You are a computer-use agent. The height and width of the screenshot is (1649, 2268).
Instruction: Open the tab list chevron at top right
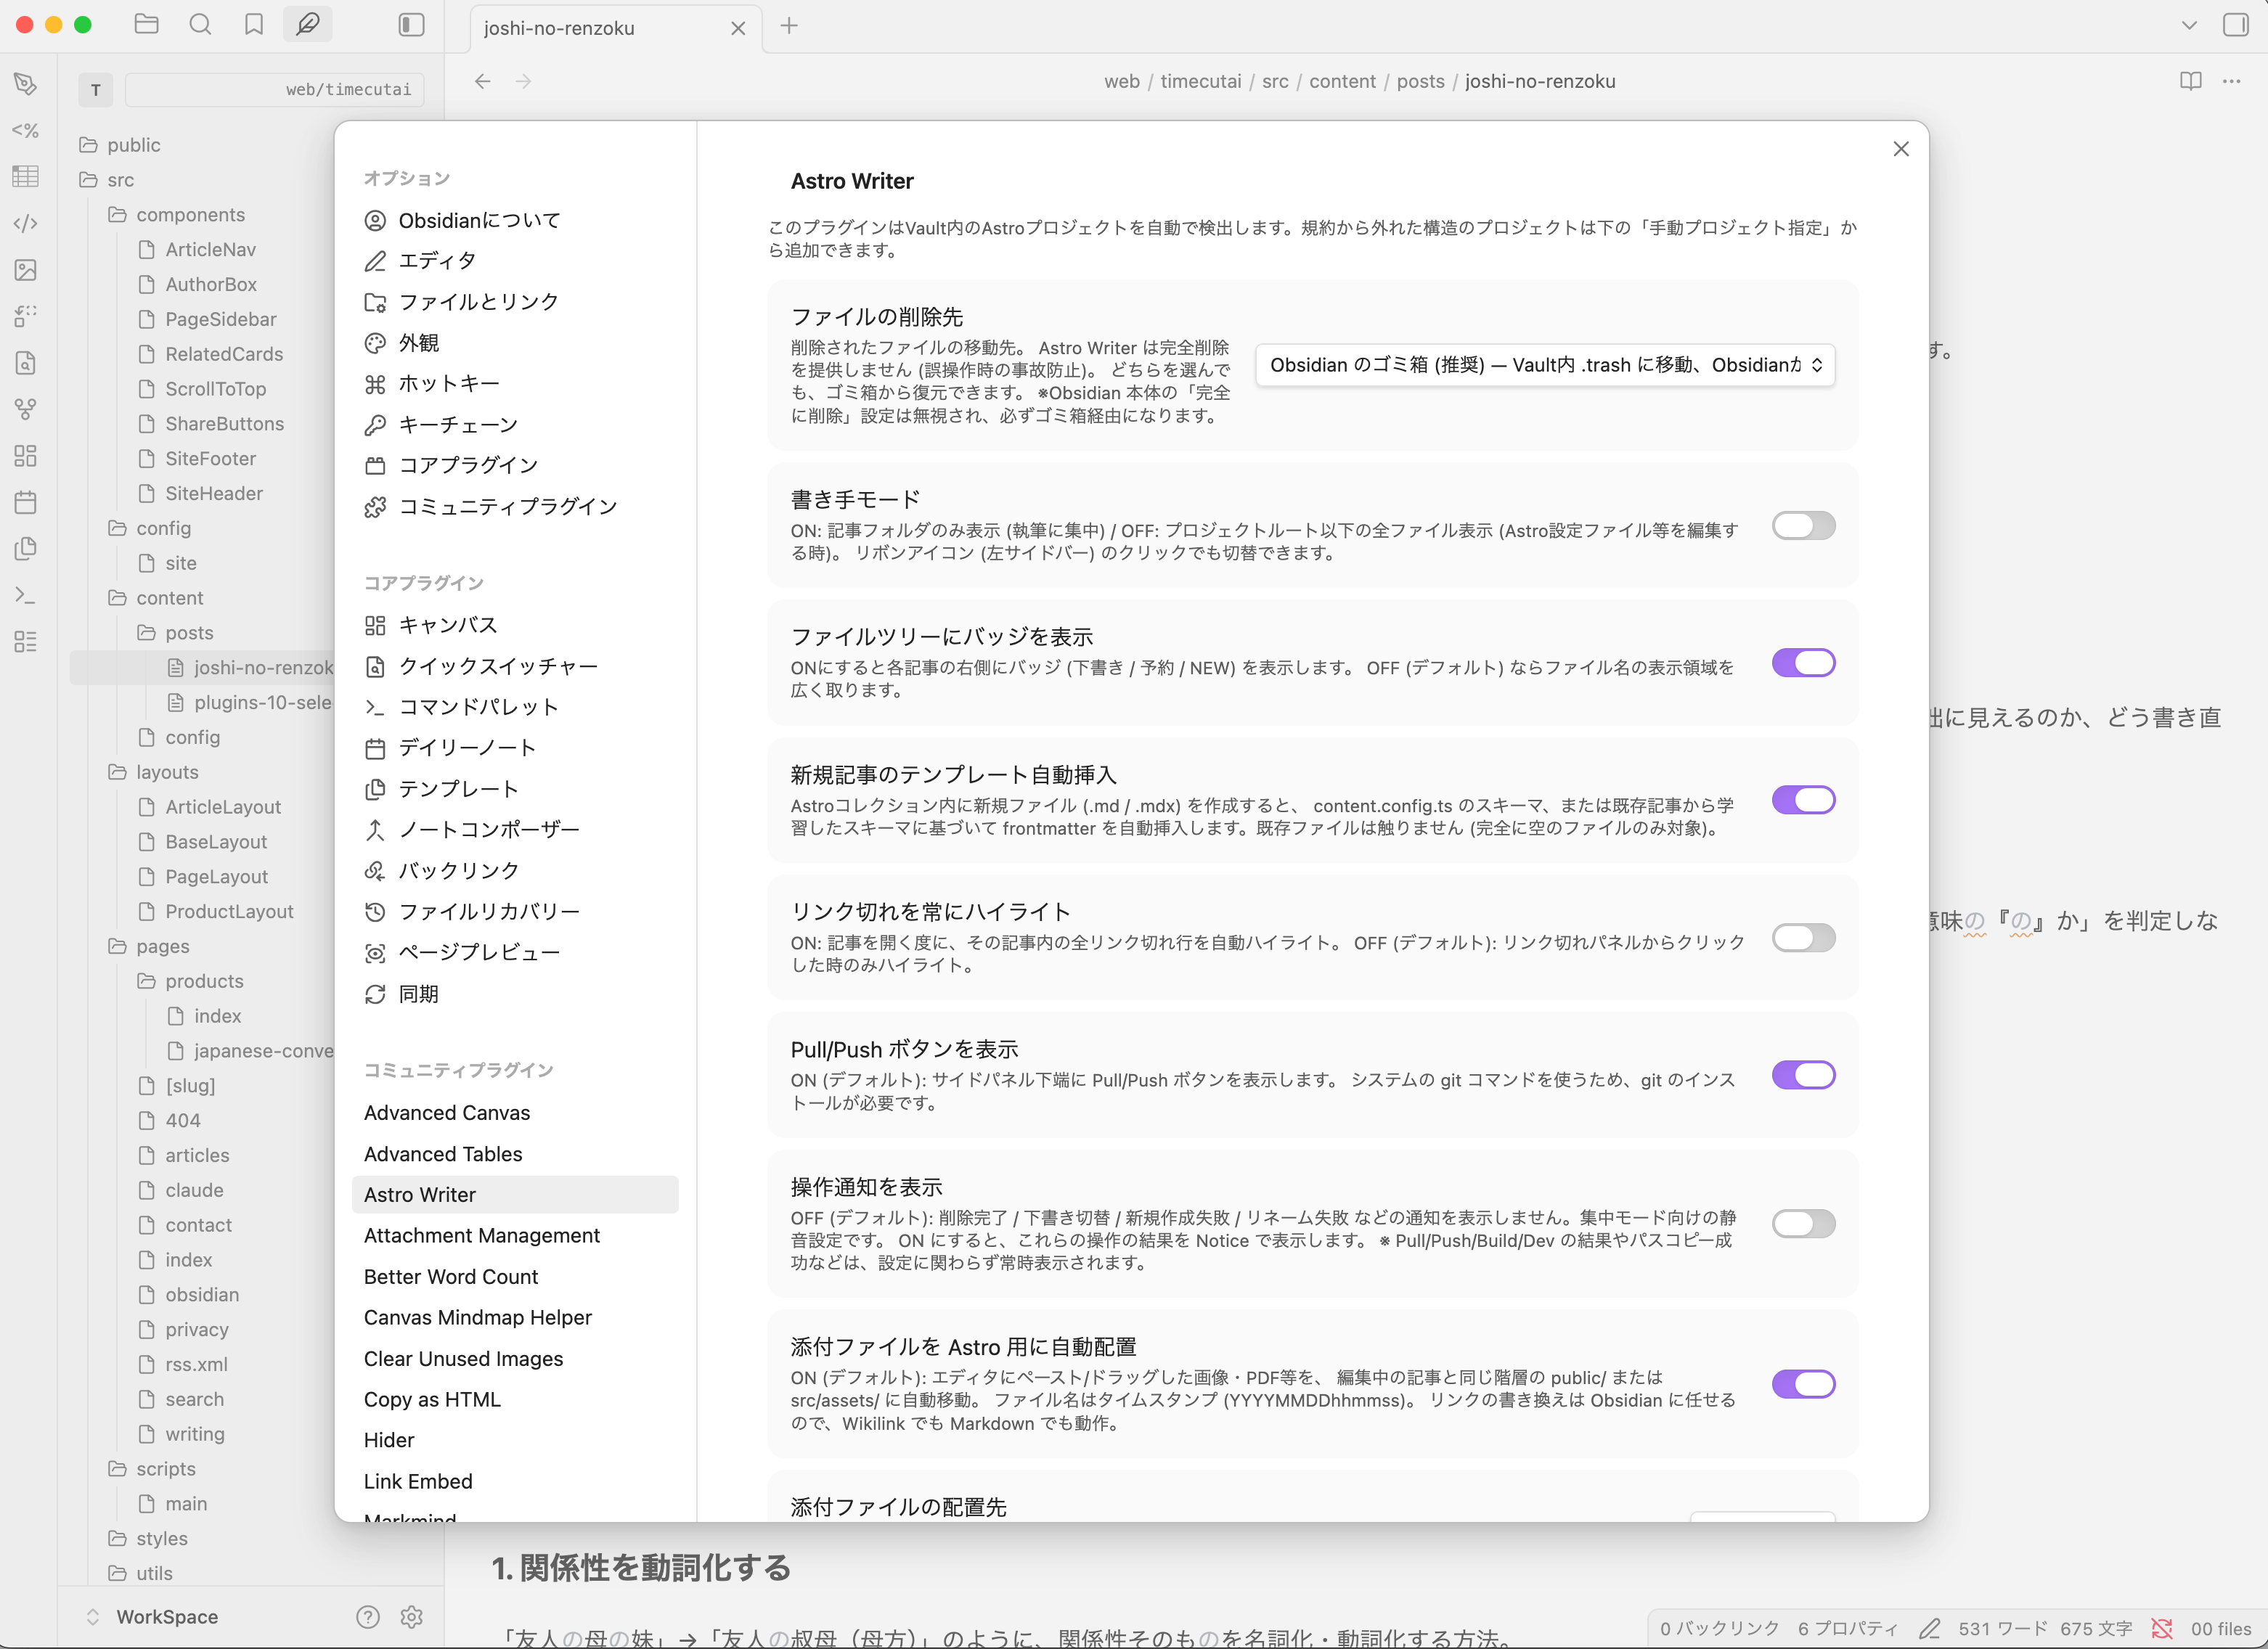pyautogui.click(x=2189, y=25)
